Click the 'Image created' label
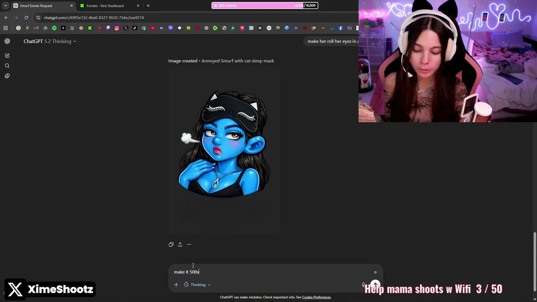The image size is (537, 302). [x=182, y=61]
